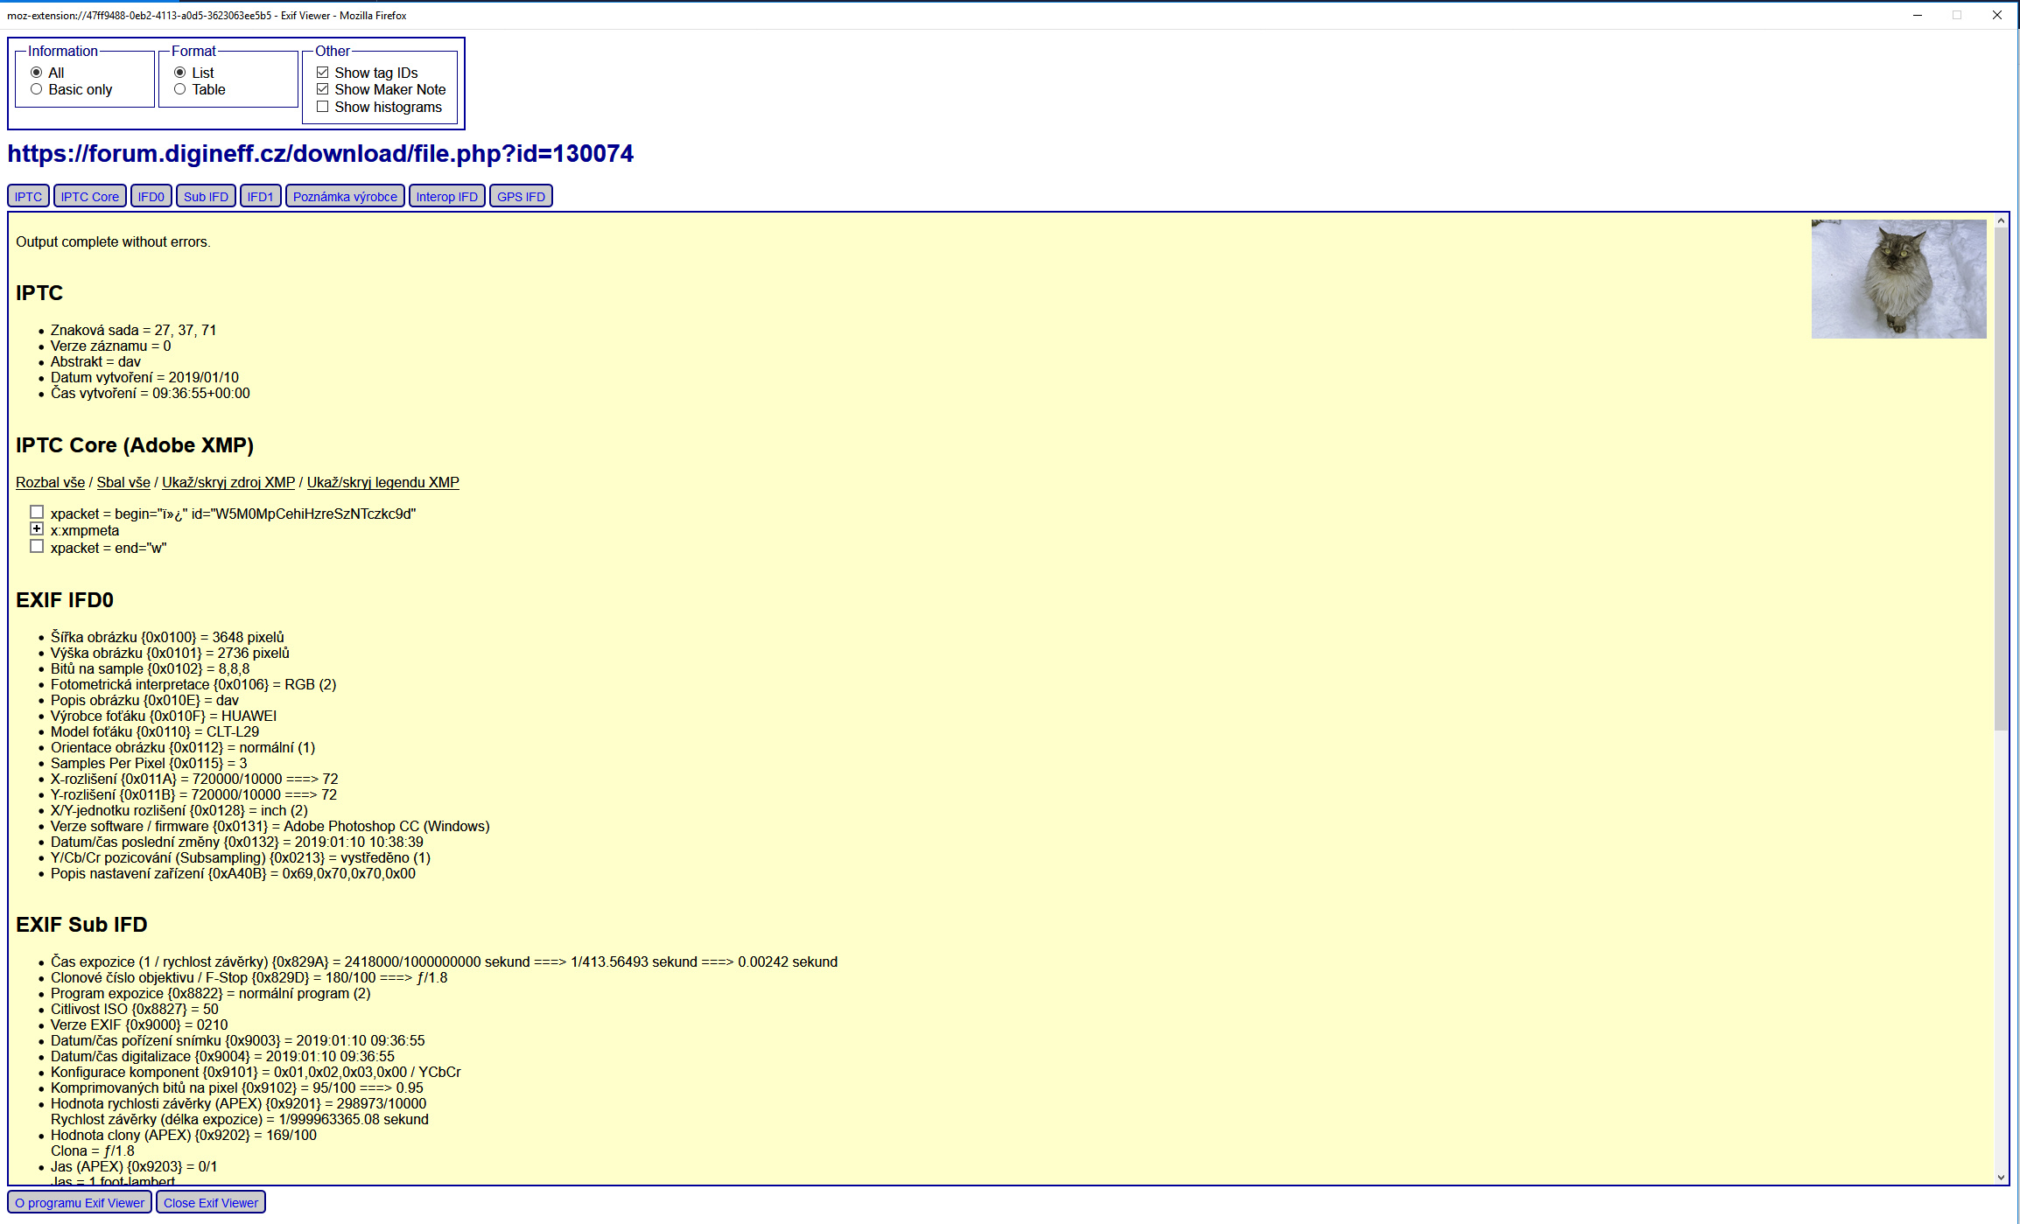Go to Sub IFD section

tap(206, 197)
